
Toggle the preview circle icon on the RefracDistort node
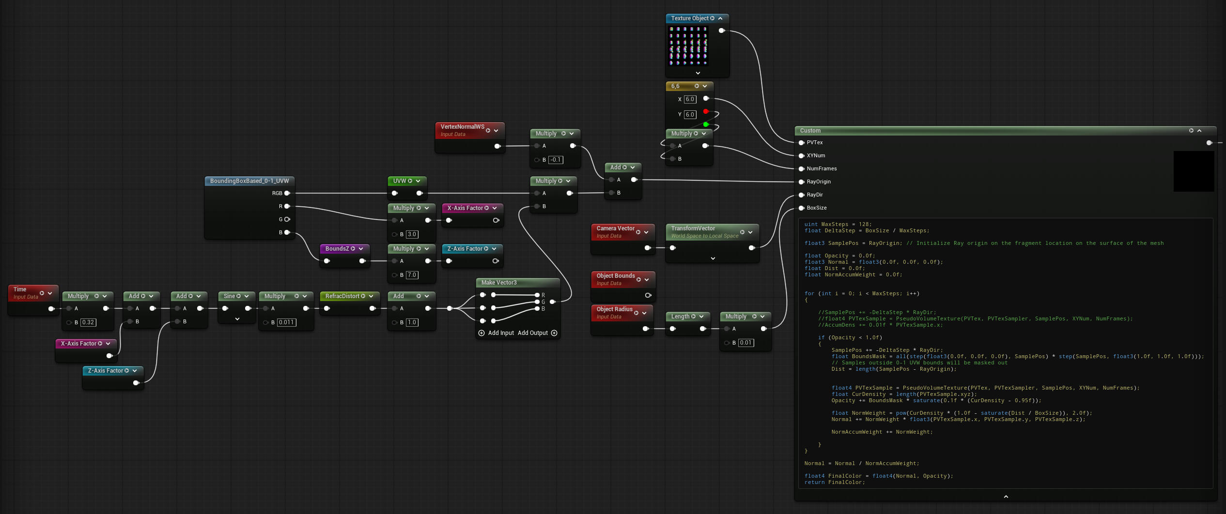tap(363, 296)
